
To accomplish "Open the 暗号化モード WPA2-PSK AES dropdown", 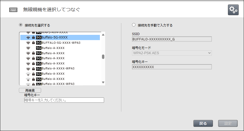I will pos(172,53).
